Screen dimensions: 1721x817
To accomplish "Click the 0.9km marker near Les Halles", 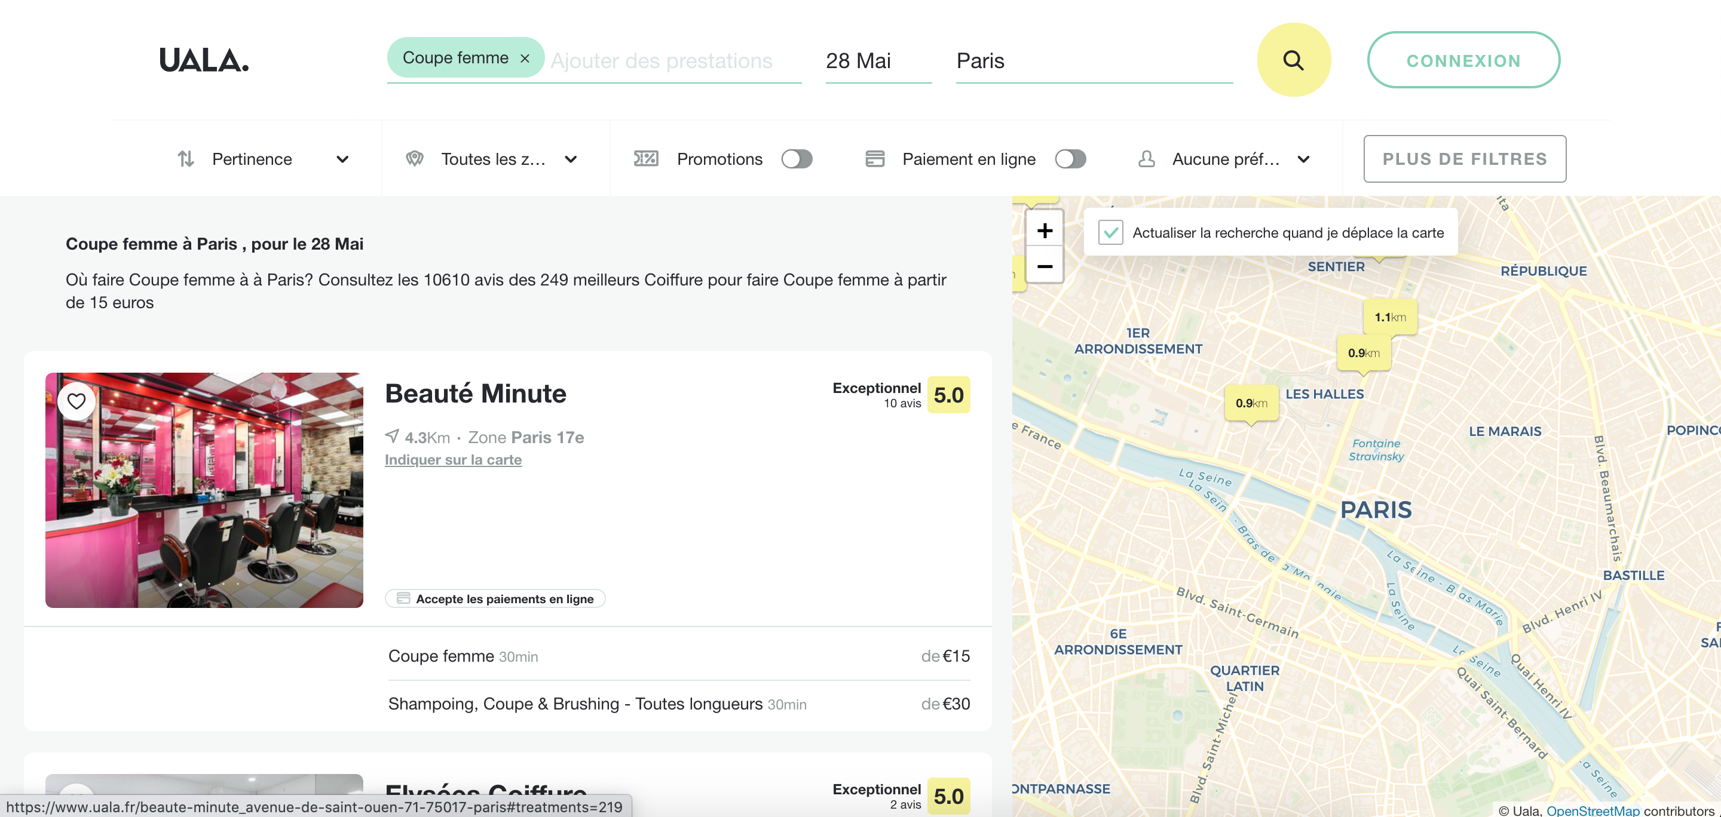I will tap(1251, 403).
